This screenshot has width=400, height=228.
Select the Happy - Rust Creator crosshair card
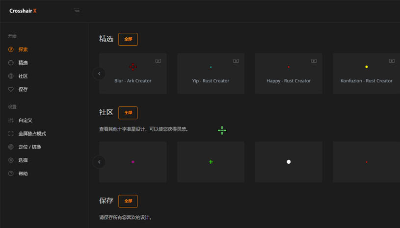289,74
